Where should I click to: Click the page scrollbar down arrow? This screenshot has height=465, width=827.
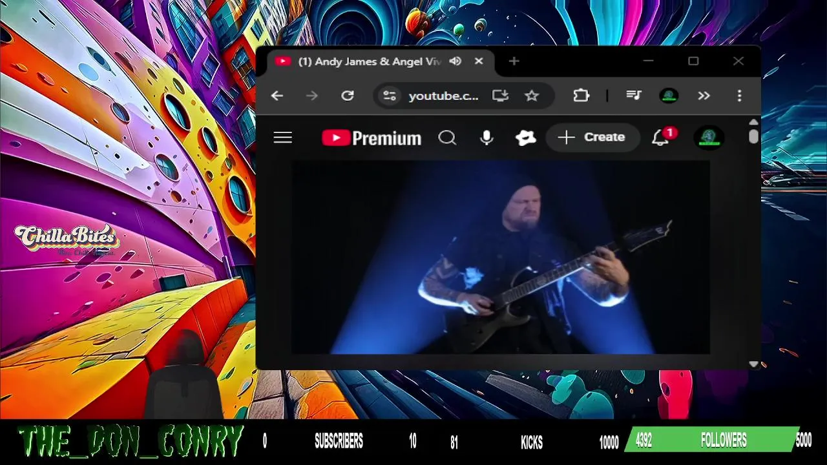click(754, 364)
